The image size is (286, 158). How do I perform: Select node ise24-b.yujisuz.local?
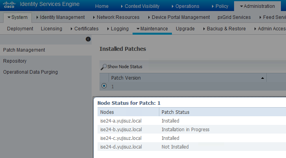click(121, 130)
